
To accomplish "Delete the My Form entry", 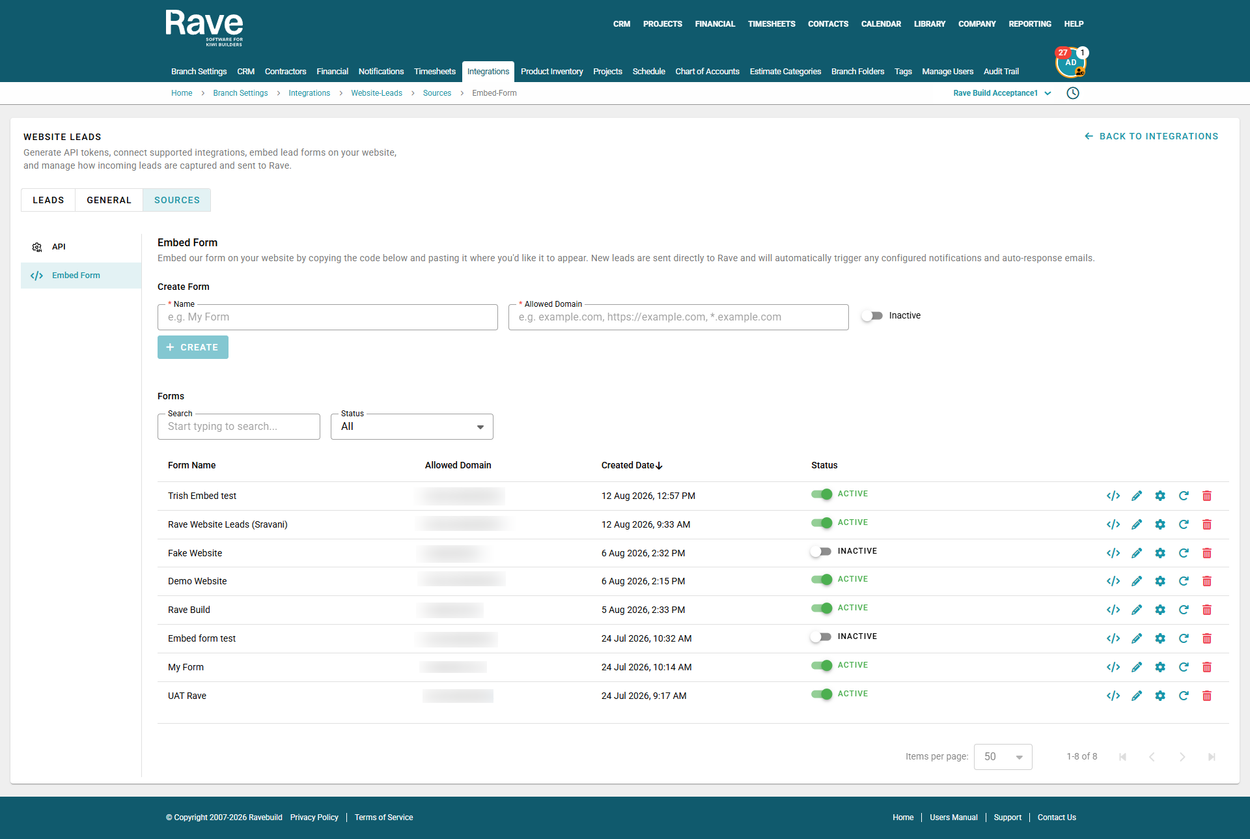I will click(1207, 667).
